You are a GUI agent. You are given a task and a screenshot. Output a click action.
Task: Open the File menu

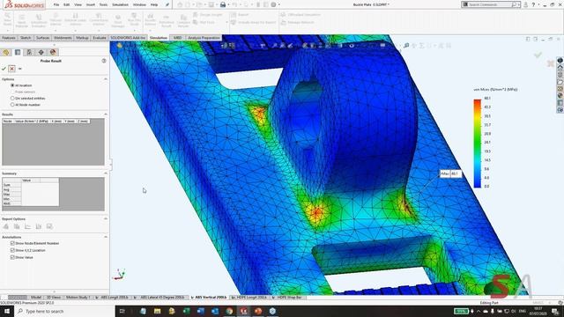56,4
